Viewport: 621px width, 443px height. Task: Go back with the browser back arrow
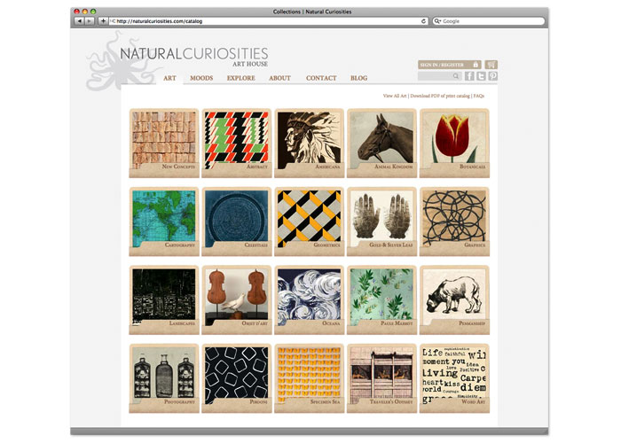[79, 21]
